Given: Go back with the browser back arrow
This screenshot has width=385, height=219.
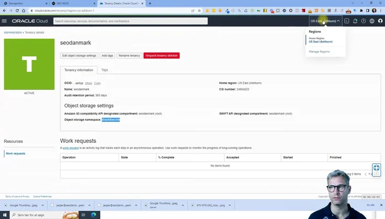Looking at the screenshot, I should (x=4, y=10).
